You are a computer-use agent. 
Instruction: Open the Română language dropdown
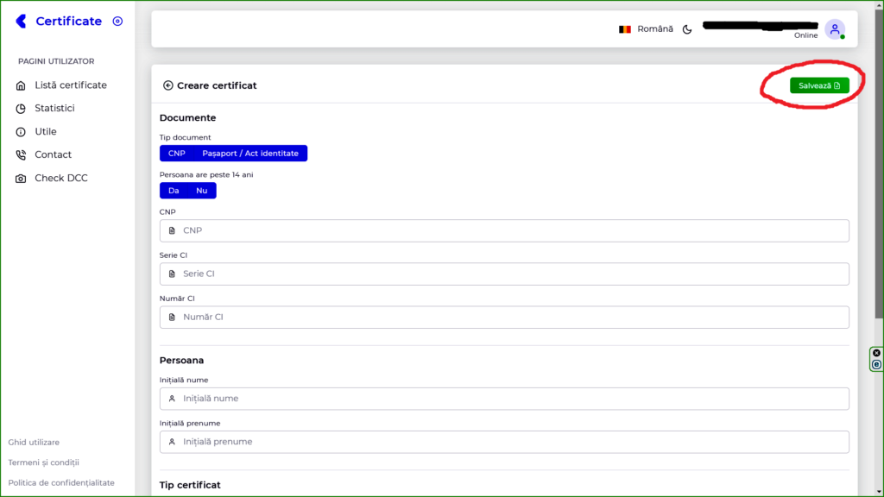coord(646,29)
